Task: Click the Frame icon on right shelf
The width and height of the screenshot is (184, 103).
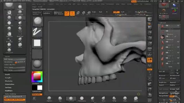Action: click(x=149, y=79)
